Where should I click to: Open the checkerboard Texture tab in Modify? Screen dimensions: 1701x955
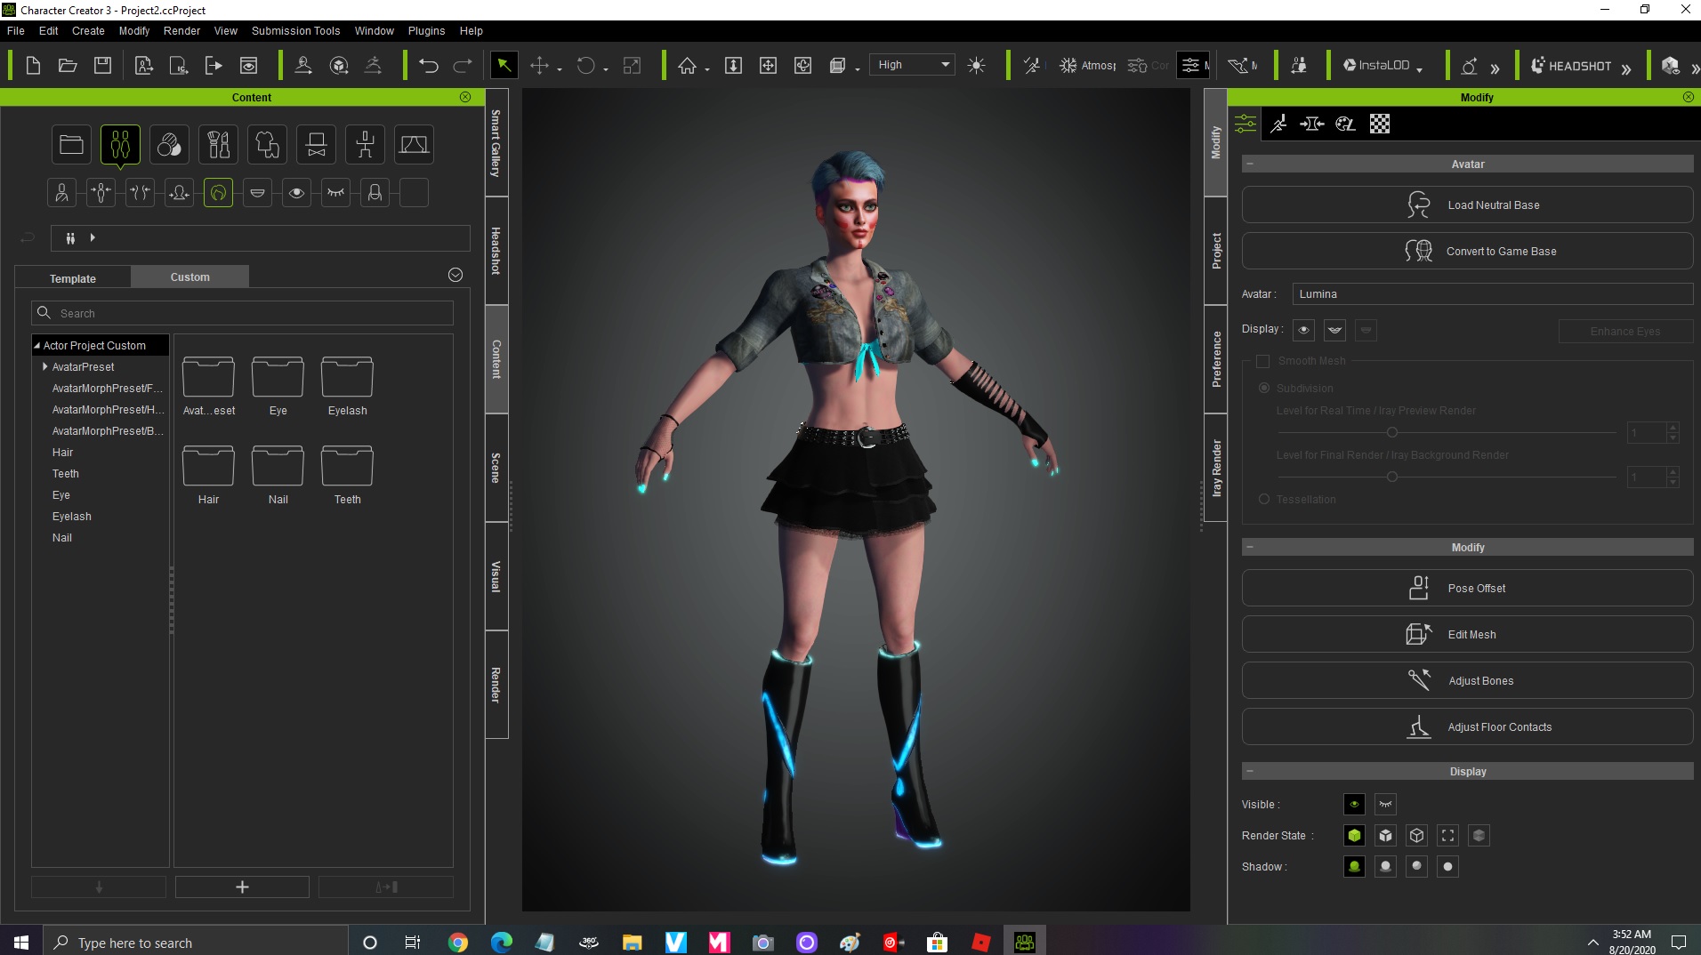tap(1379, 124)
